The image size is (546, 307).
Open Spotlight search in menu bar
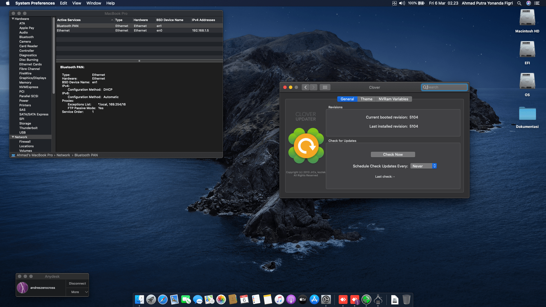tap(519, 3)
